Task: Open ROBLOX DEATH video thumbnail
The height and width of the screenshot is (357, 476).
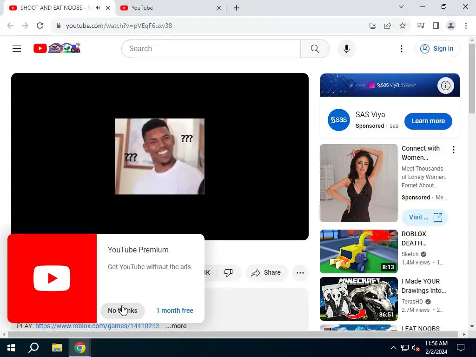Action: pos(358,251)
